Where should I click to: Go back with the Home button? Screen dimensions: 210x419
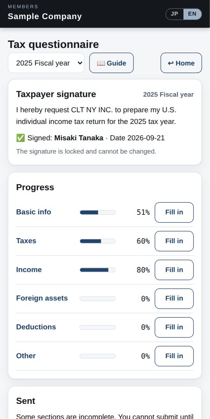181,63
